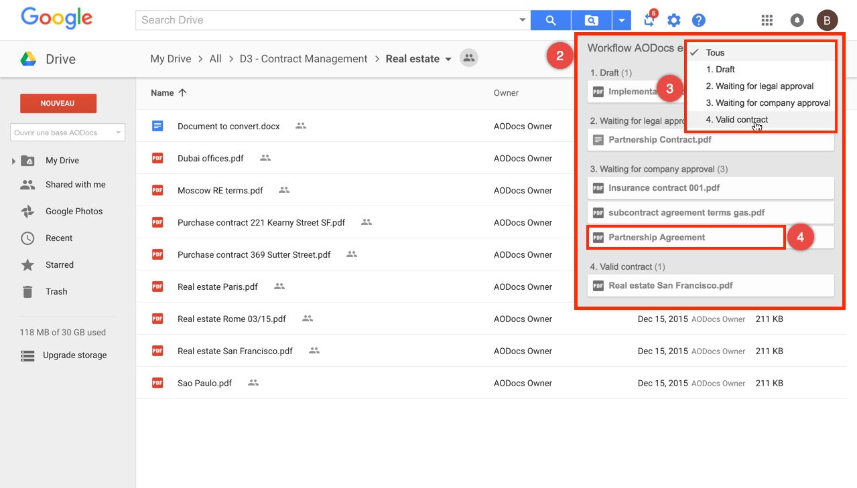Open subcontract agreement terms gas.pdf card

[x=711, y=213]
